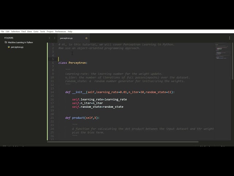The width and height of the screenshot is (234, 176).
Task: Click the product method name
Action: coord(78,118)
